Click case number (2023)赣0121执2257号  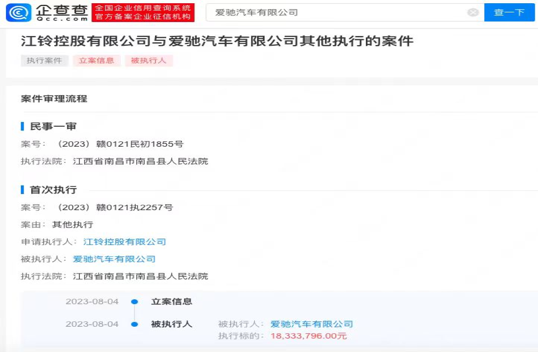[x=114, y=207]
